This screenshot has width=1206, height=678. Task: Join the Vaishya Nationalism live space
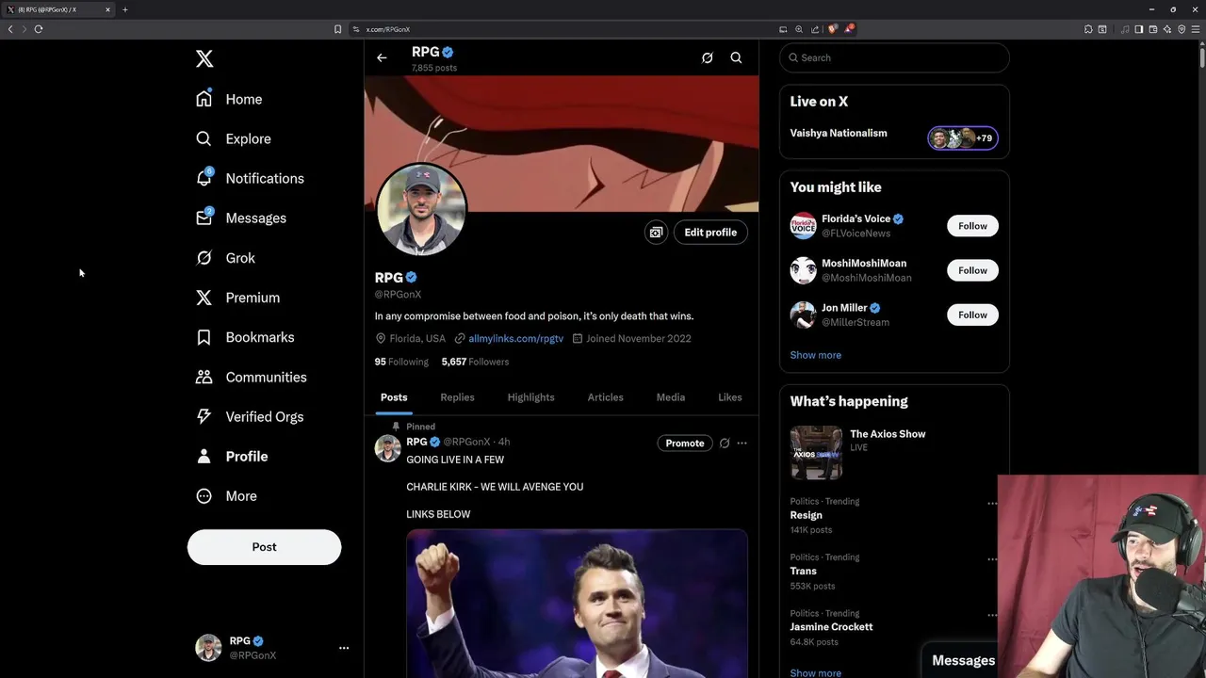pyautogui.click(x=894, y=137)
